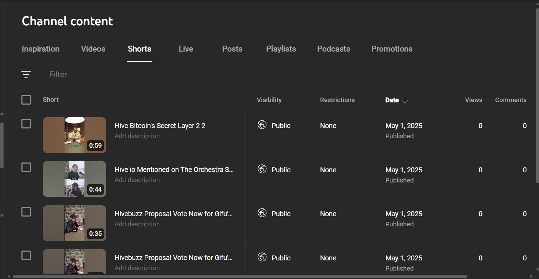Viewport: 539px width, 279px height.
Task: Click the Restrictions column header
Action: (337, 100)
